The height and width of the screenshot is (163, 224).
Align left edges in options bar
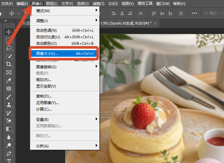pos(114,13)
